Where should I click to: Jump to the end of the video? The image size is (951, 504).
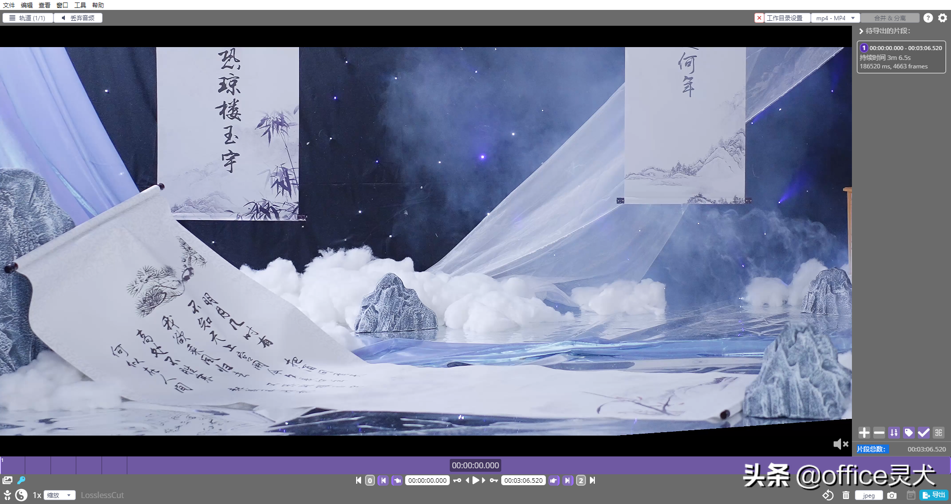pyautogui.click(x=592, y=480)
